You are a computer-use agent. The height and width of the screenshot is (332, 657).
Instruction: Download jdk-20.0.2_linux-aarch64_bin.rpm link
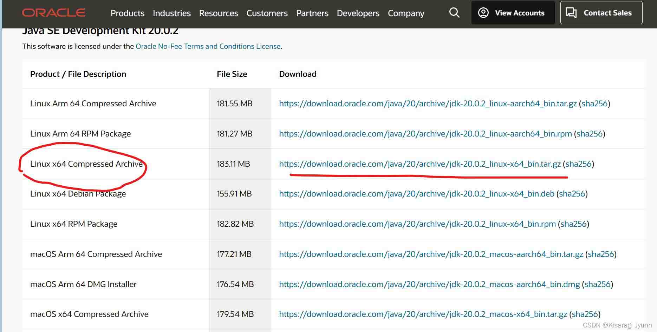(x=425, y=134)
